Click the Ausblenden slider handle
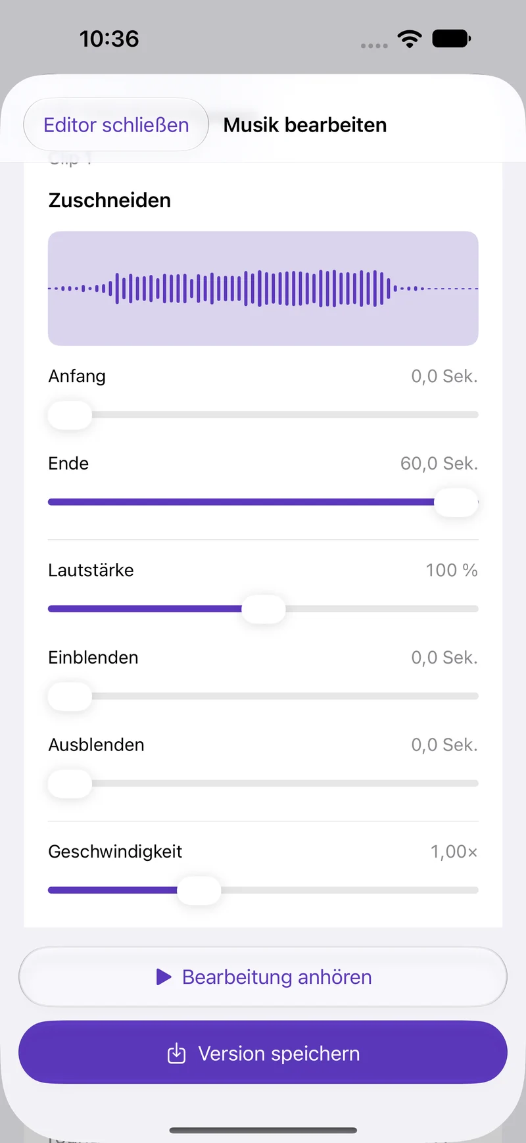526x1143 pixels. [70, 784]
